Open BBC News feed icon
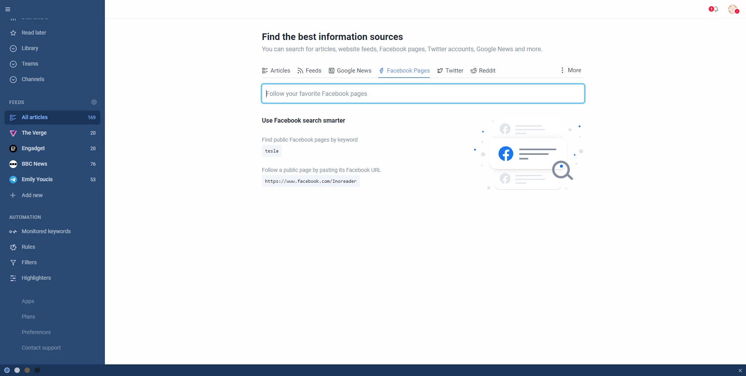This screenshot has height=376, width=746. (13, 164)
